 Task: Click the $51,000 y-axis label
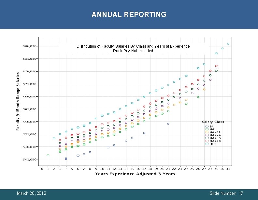(x=29, y=134)
